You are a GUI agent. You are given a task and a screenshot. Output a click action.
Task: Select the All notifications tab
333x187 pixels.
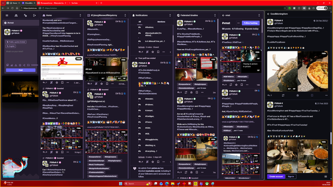click(x=140, y=22)
